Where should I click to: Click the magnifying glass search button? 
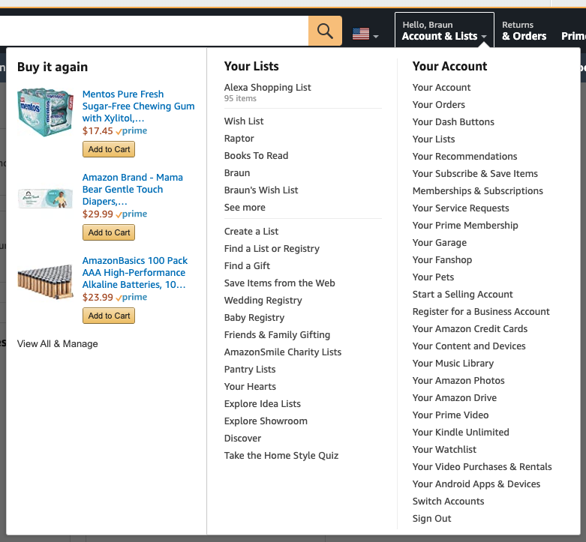pos(325,31)
